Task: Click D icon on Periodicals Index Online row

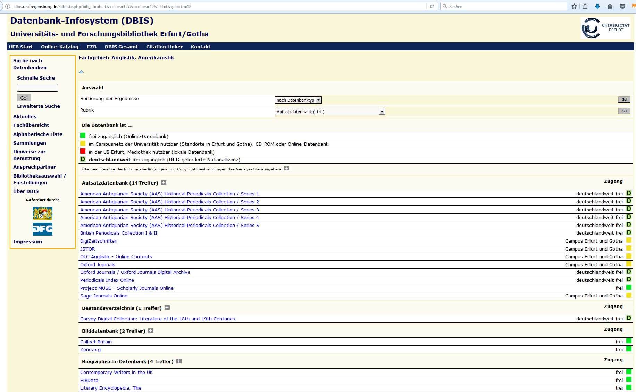Action: pyautogui.click(x=629, y=279)
